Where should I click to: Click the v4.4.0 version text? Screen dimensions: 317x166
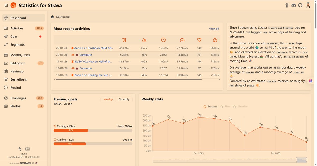coord(24,154)
